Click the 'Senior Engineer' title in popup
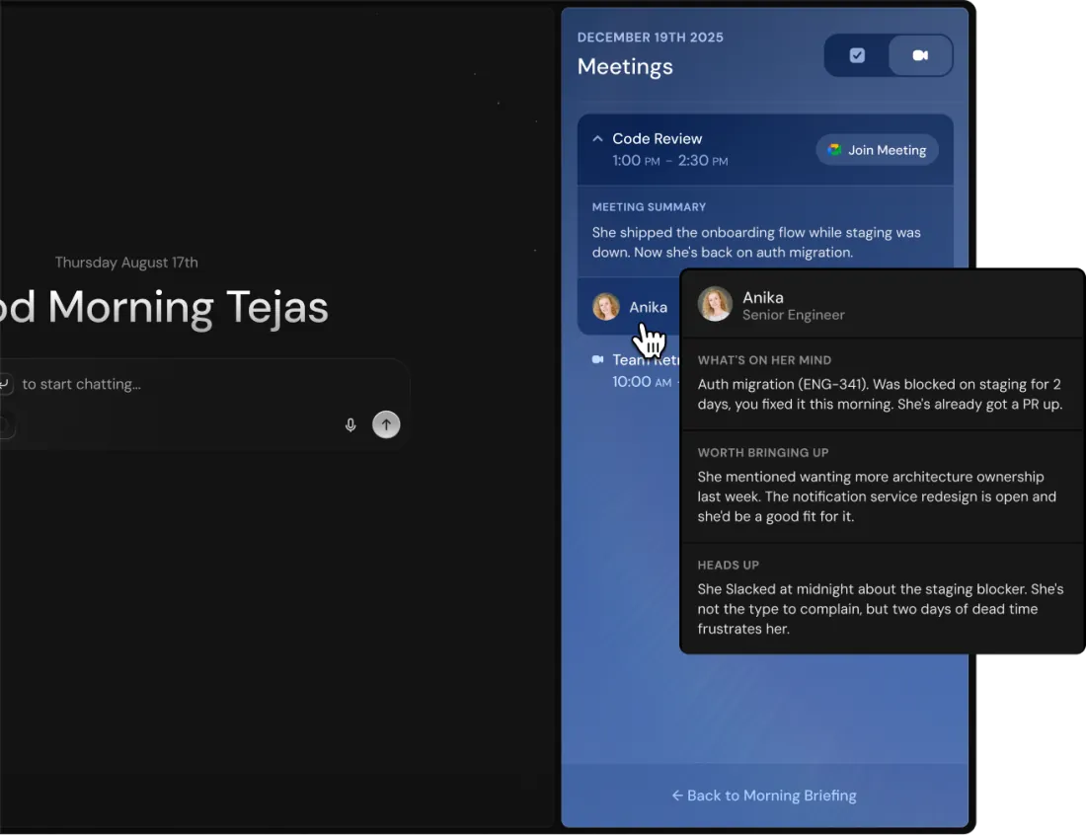Image resolution: width=1086 pixels, height=835 pixels. tap(793, 315)
